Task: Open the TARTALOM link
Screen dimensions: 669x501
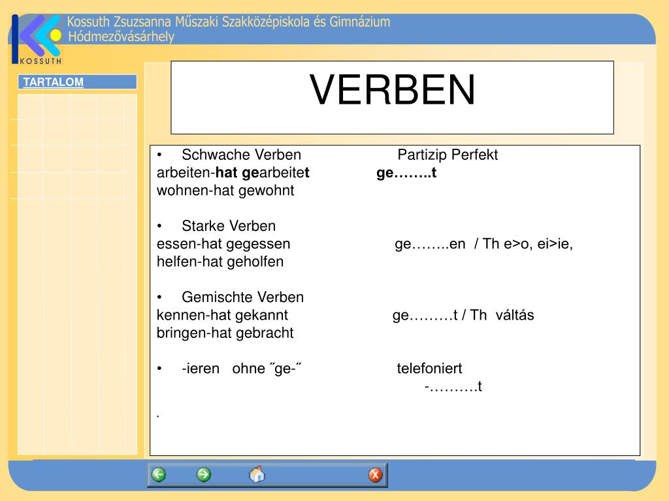Action: pos(54,82)
